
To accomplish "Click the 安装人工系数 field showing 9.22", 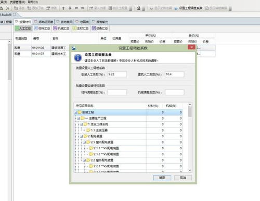I will pyautogui.click(x=117, y=74).
